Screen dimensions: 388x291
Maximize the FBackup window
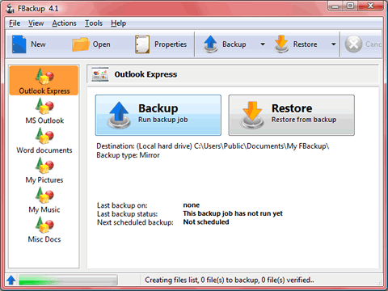350,6
